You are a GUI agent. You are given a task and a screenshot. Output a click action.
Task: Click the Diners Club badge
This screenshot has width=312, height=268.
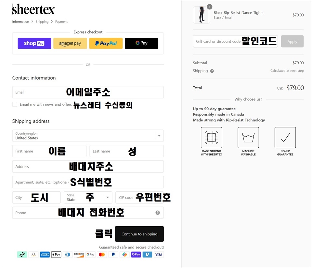click(68, 254)
